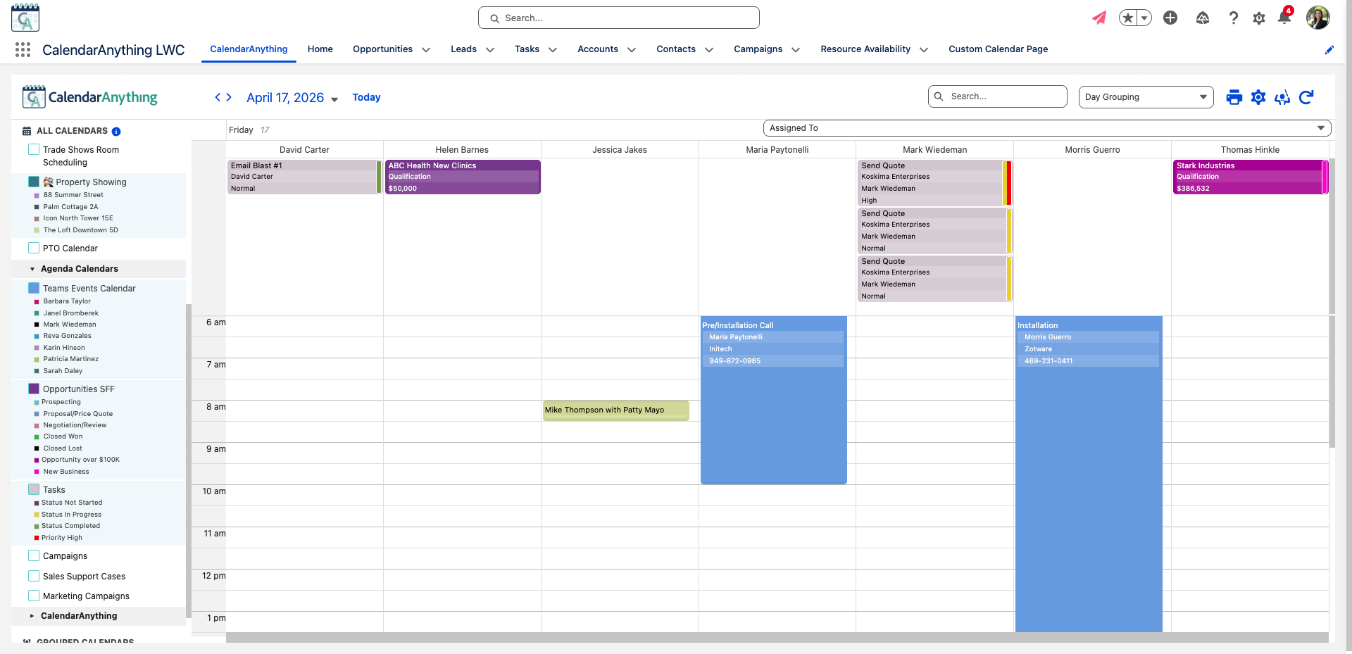This screenshot has height=654, width=1352.
Task: Enable the PTO Calendar checkbox
Action: [x=34, y=248]
